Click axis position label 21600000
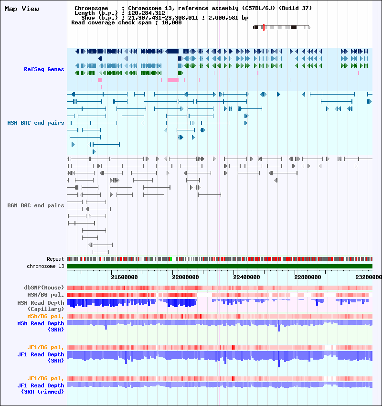 (x=124, y=278)
